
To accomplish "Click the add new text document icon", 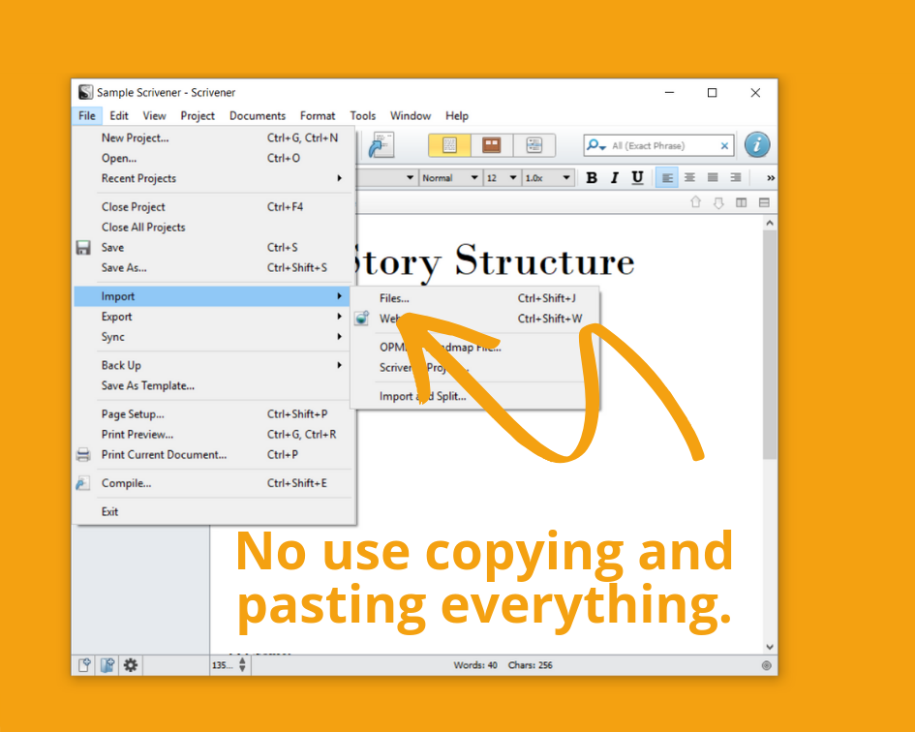I will (x=84, y=665).
